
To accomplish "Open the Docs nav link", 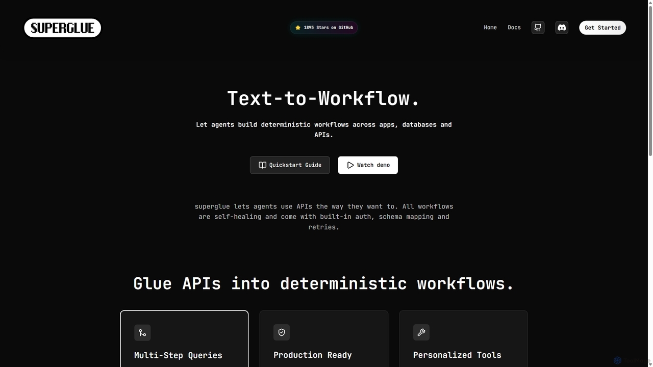I will tap(514, 28).
